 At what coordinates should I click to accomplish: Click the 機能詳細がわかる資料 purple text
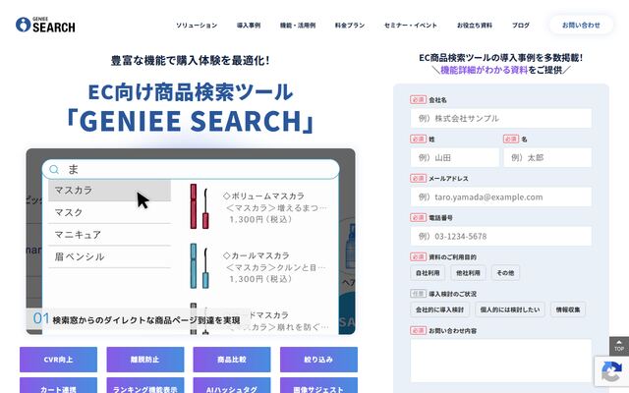click(485, 70)
